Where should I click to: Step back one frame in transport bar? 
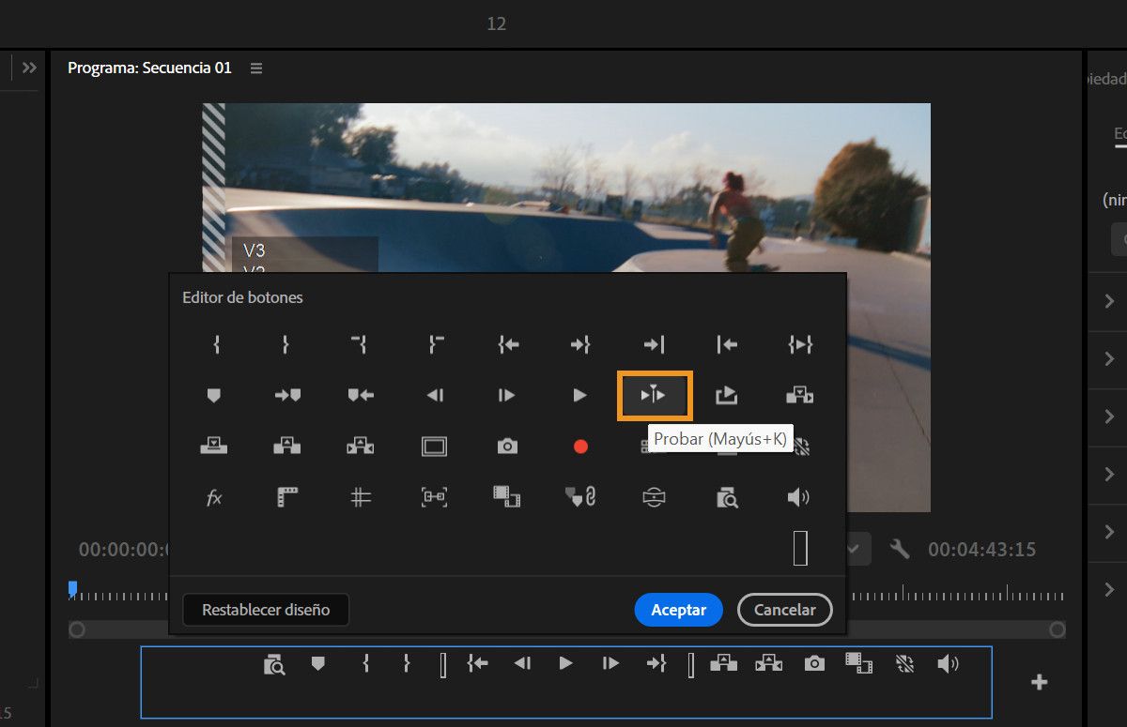(523, 664)
